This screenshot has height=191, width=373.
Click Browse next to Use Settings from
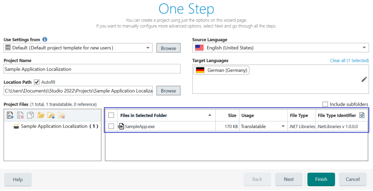pos(168,48)
